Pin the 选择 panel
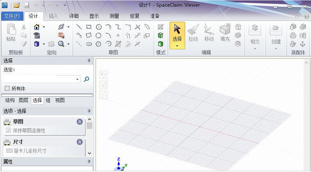Screen dimensions: 311x172 [x=89, y=61]
